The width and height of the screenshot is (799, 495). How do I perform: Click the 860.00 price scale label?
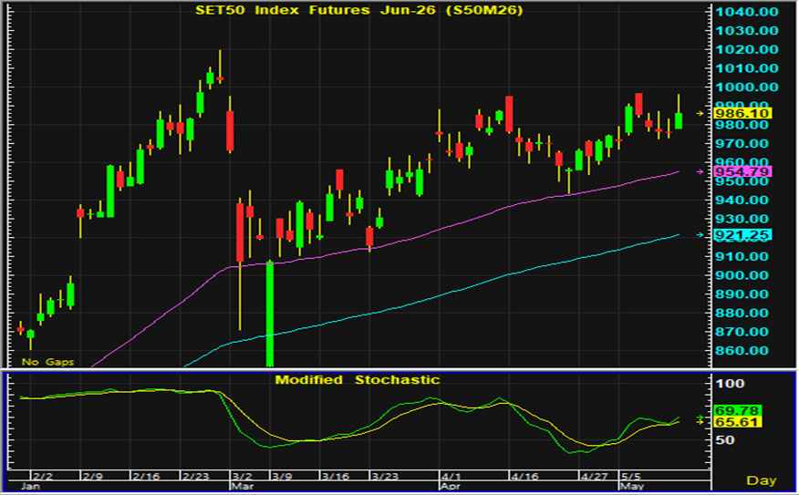[742, 351]
